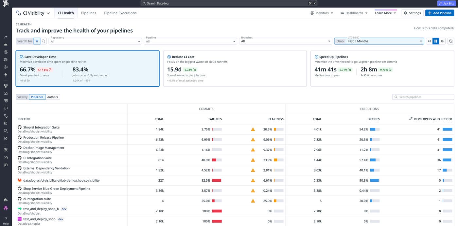Screen dimensions: 458x226
Task: Click developers bar in External Dependency Validation row
Action: tap(447, 170)
